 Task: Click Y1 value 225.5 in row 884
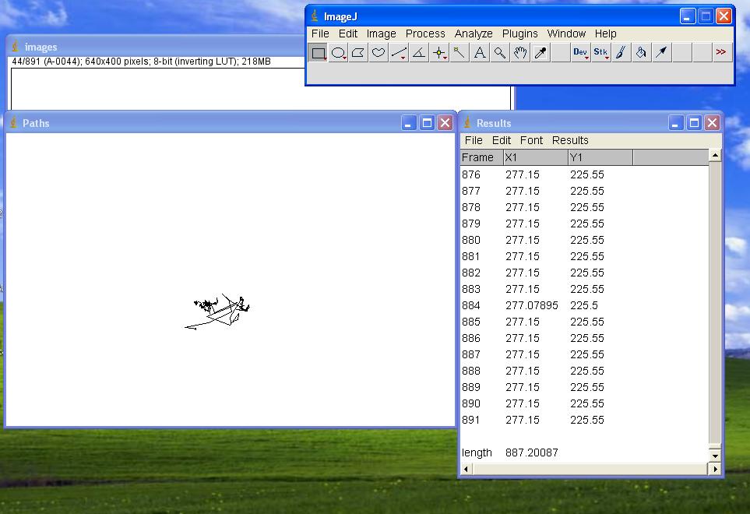(583, 305)
